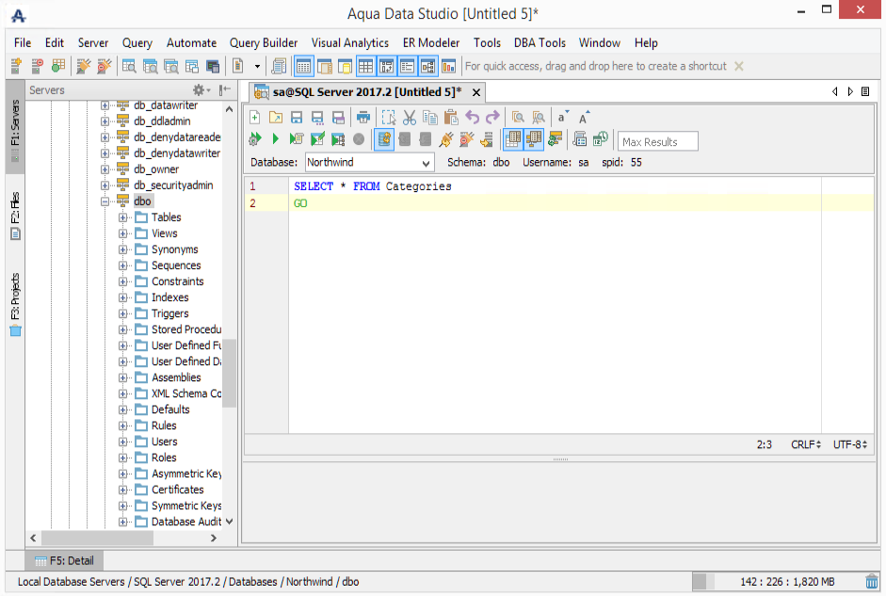Image resolution: width=886 pixels, height=596 pixels.
Task: Click the Servers tree horizontal scrollbar right arrow
Action: pos(213,538)
